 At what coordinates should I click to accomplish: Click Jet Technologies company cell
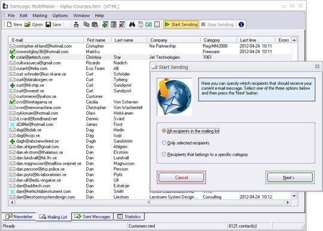pyautogui.click(x=164, y=57)
